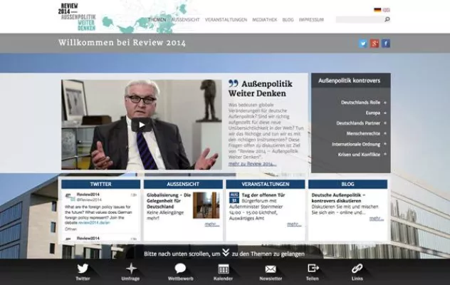Open the Wettbewerb speech bubble icon
Screen dimensions: 450x285
pos(180,269)
